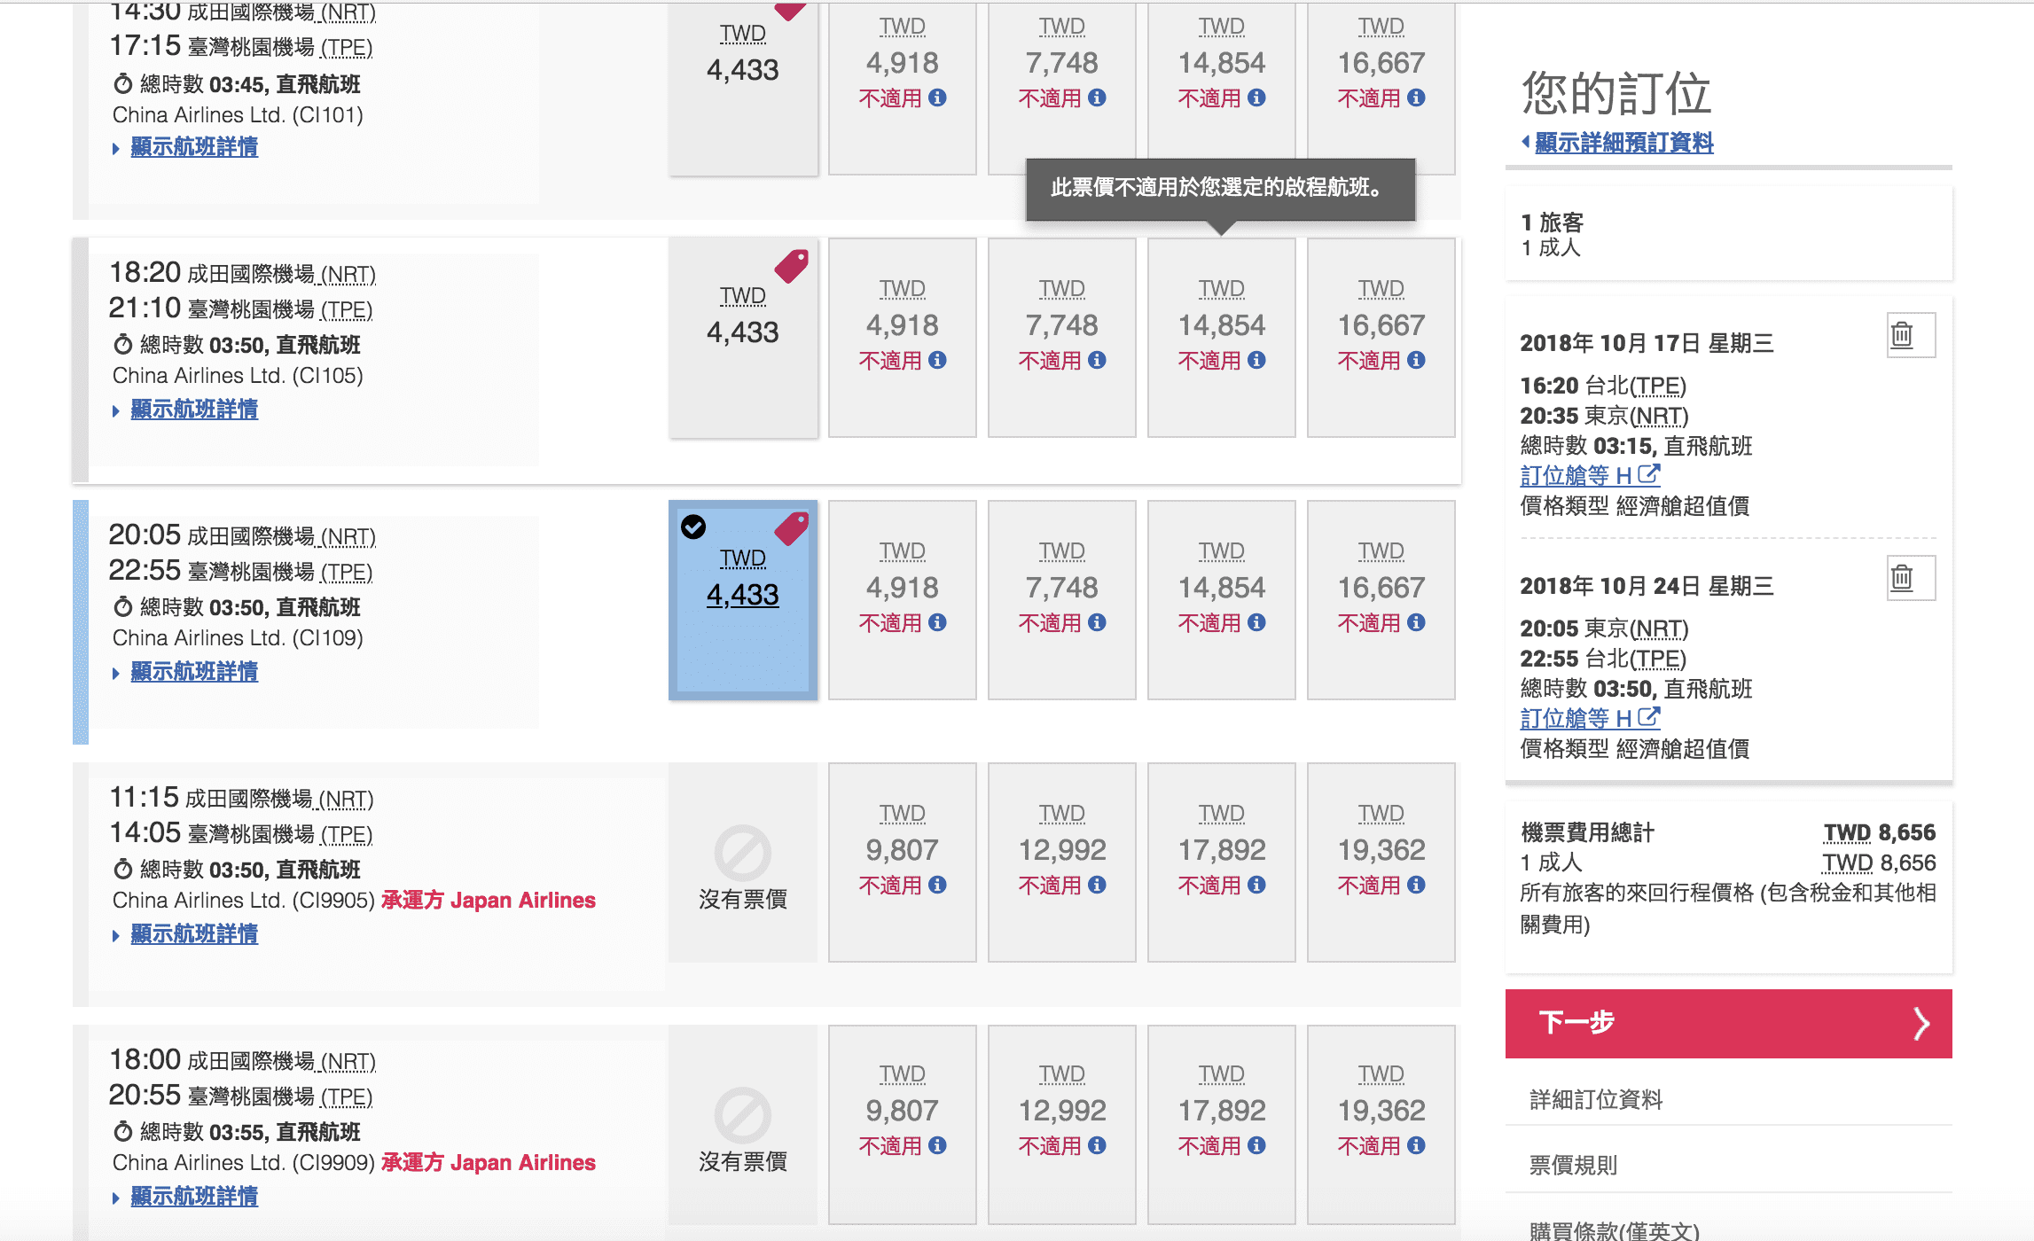Select the TWD 4,433 fare for flight CI105
Screen dimensions: 2034x1241
pyautogui.click(x=743, y=338)
